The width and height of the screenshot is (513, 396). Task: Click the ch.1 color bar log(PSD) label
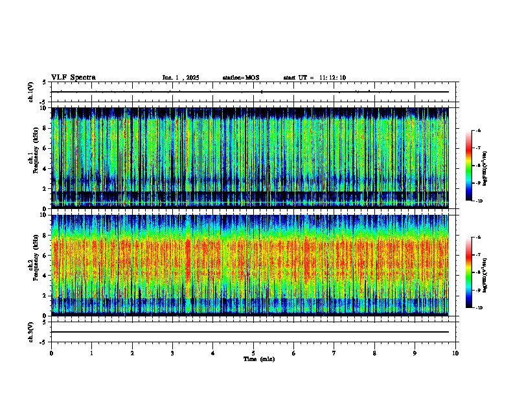coord(485,169)
